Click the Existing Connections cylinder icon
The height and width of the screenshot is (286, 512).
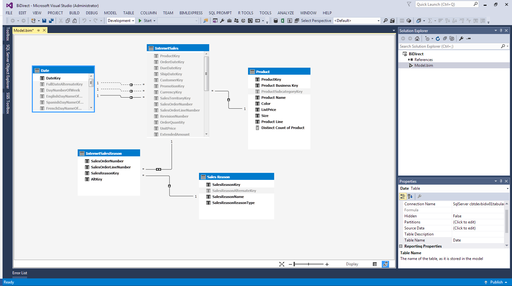(276, 21)
